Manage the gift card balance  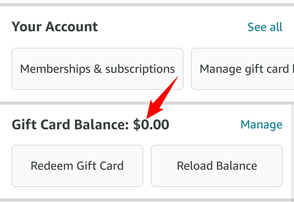pyautogui.click(x=261, y=124)
